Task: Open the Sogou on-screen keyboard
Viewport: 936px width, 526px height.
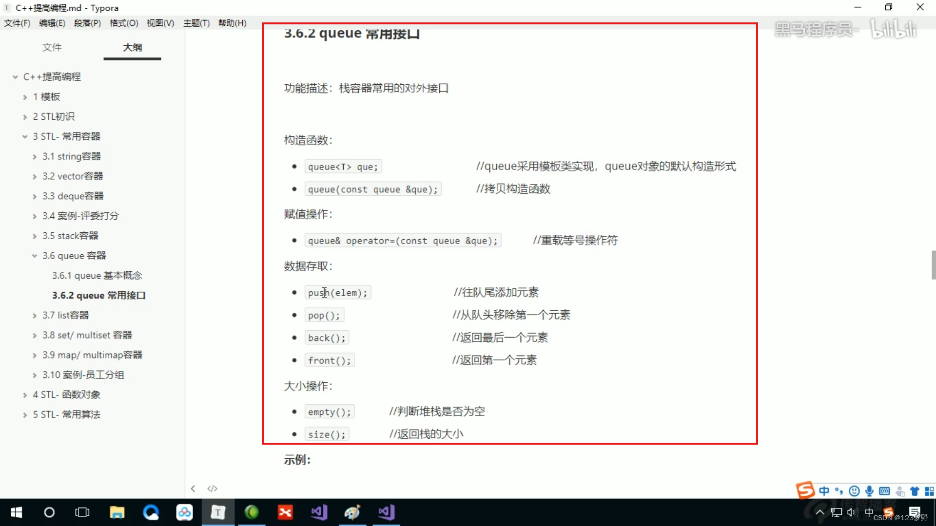Action: [884, 491]
